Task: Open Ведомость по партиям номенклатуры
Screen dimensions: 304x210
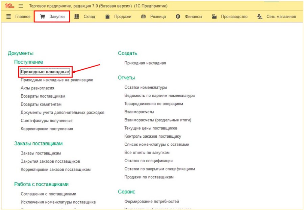Action: (x=160, y=96)
